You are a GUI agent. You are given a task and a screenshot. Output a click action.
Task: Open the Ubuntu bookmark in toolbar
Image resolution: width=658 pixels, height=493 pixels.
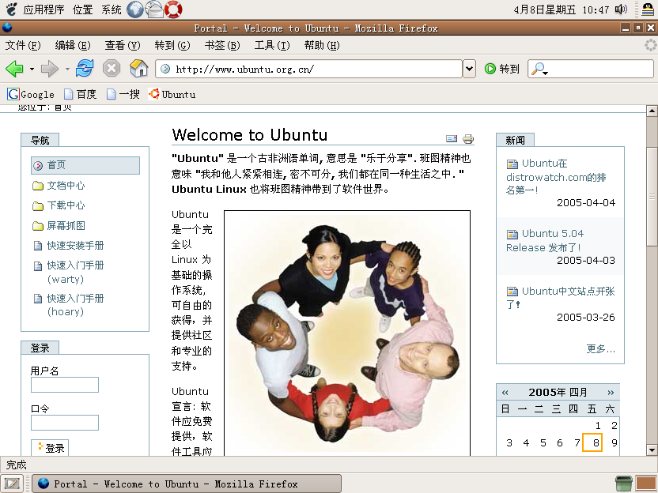[172, 94]
